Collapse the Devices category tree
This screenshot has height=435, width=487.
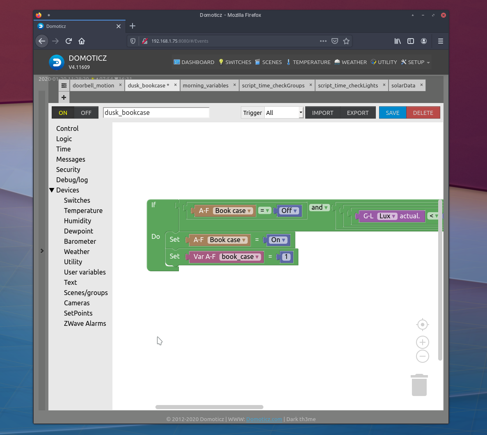click(52, 190)
